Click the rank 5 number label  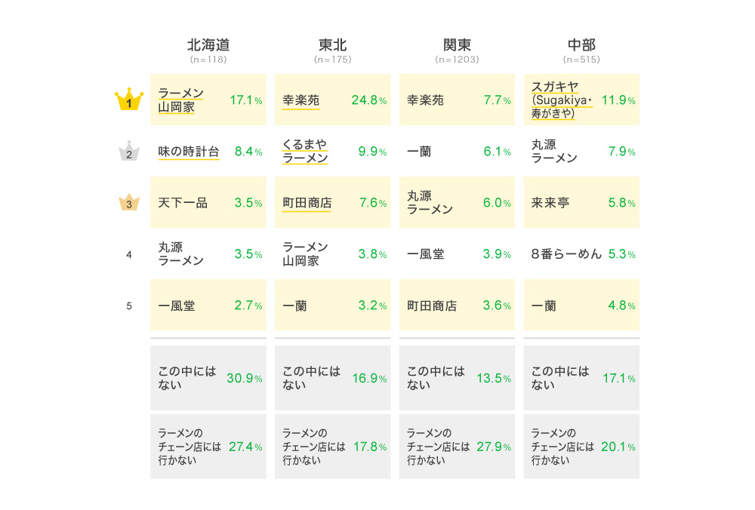[x=129, y=306]
